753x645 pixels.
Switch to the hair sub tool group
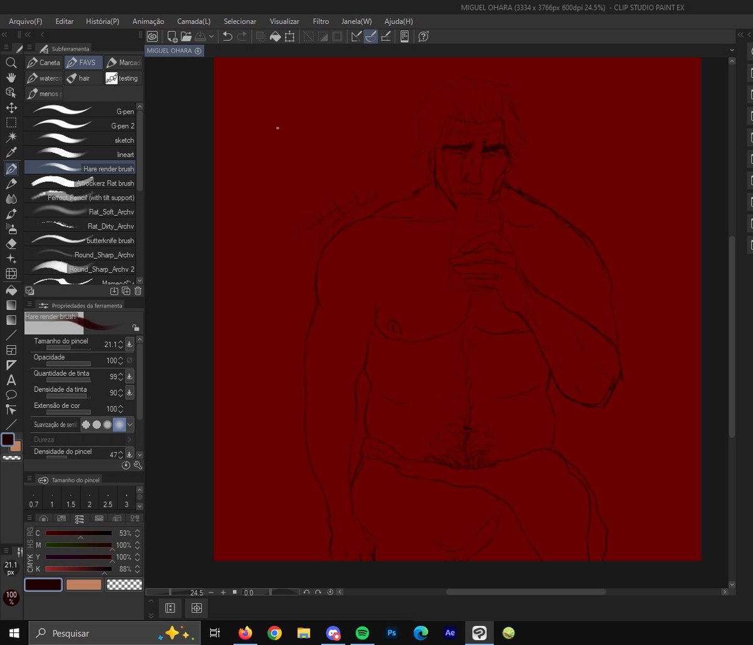pos(83,78)
